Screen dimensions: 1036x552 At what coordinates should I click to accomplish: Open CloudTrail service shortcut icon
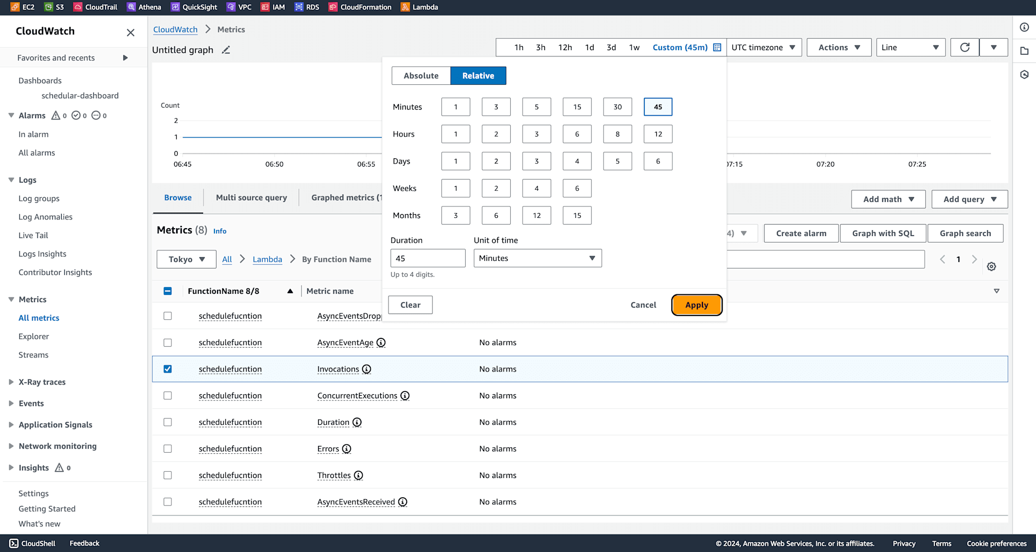78,7
